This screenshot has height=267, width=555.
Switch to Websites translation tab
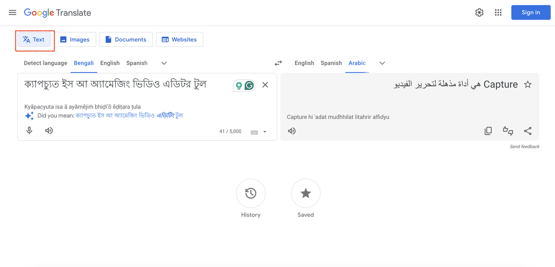[x=180, y=39]
